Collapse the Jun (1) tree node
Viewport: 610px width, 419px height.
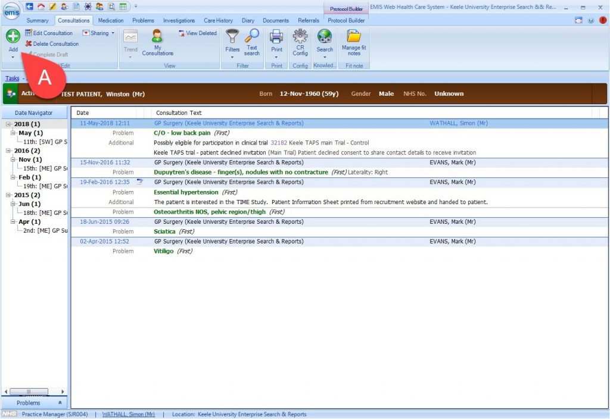13,204
